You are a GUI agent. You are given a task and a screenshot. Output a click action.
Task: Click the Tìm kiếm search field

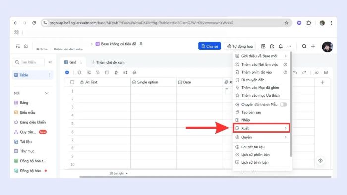click(x=28, y=62)
